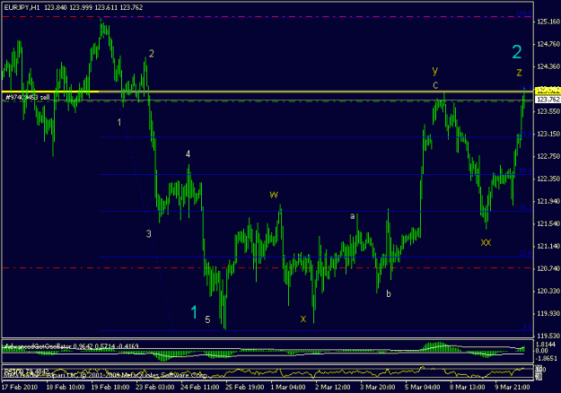The width and height of the screenshot is (561, 393).
Task: Click price level 125.160 on the axis
Action: coord(548,22)
